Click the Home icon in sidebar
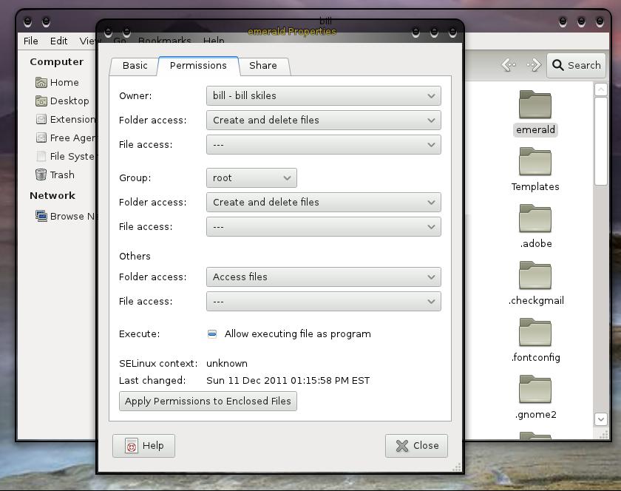The height and width of the screenshot is (491, 621). point(41,82)
